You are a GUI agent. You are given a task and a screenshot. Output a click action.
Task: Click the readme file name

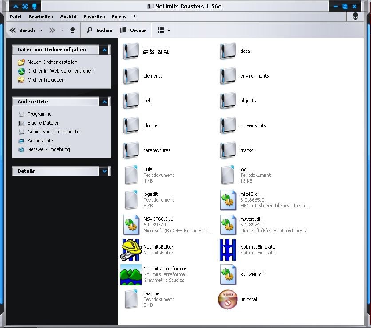click(x=151, y=293)
